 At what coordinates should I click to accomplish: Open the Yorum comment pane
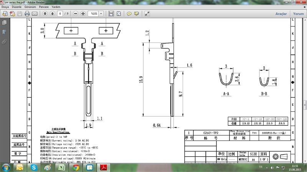299,14
